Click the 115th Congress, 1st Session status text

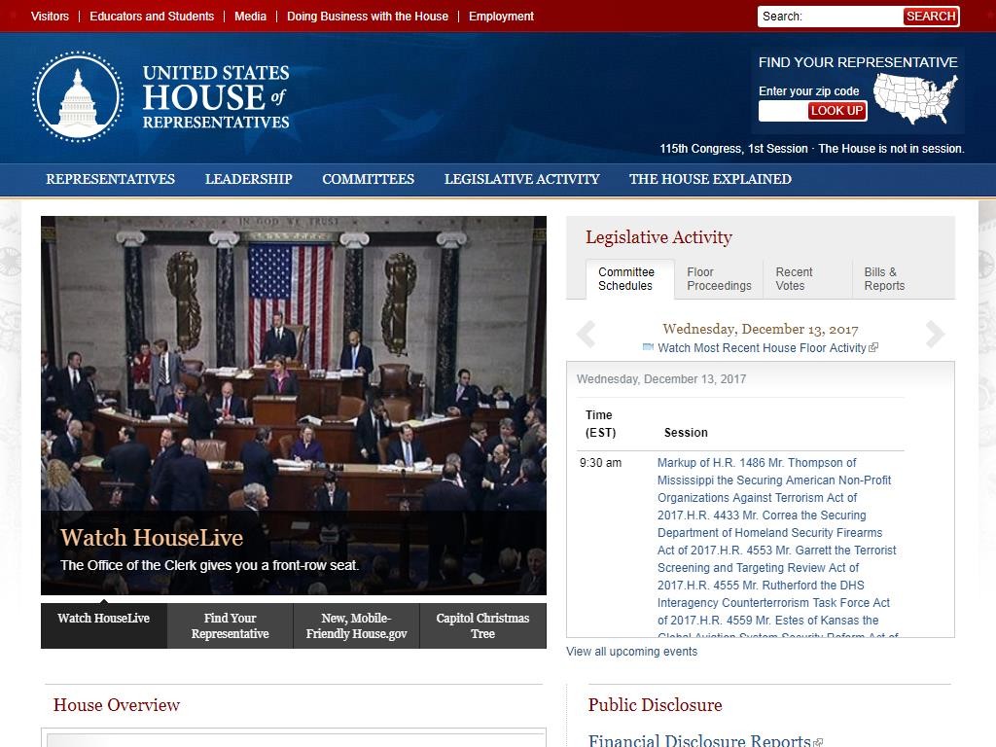coord(733,149)
